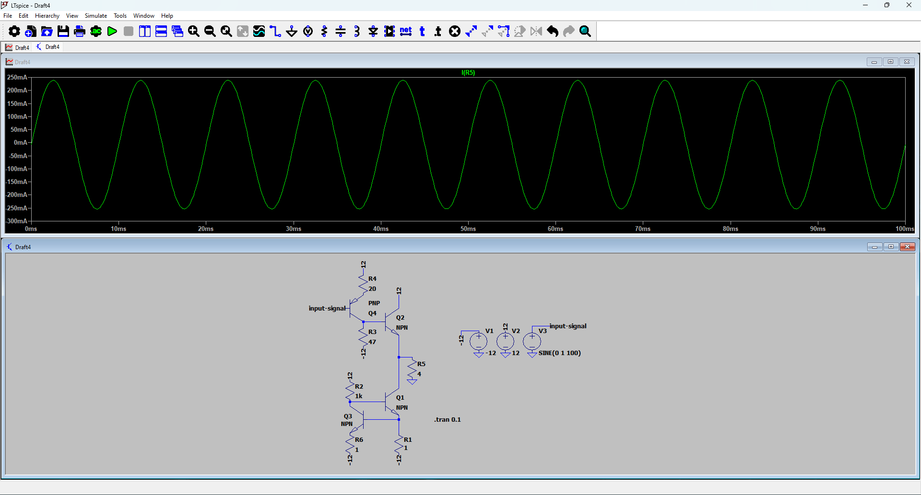This screenshot has width=921, height=495.
Task: Maximize the waveform Draft4 subwindow
Action: [891, 62]
